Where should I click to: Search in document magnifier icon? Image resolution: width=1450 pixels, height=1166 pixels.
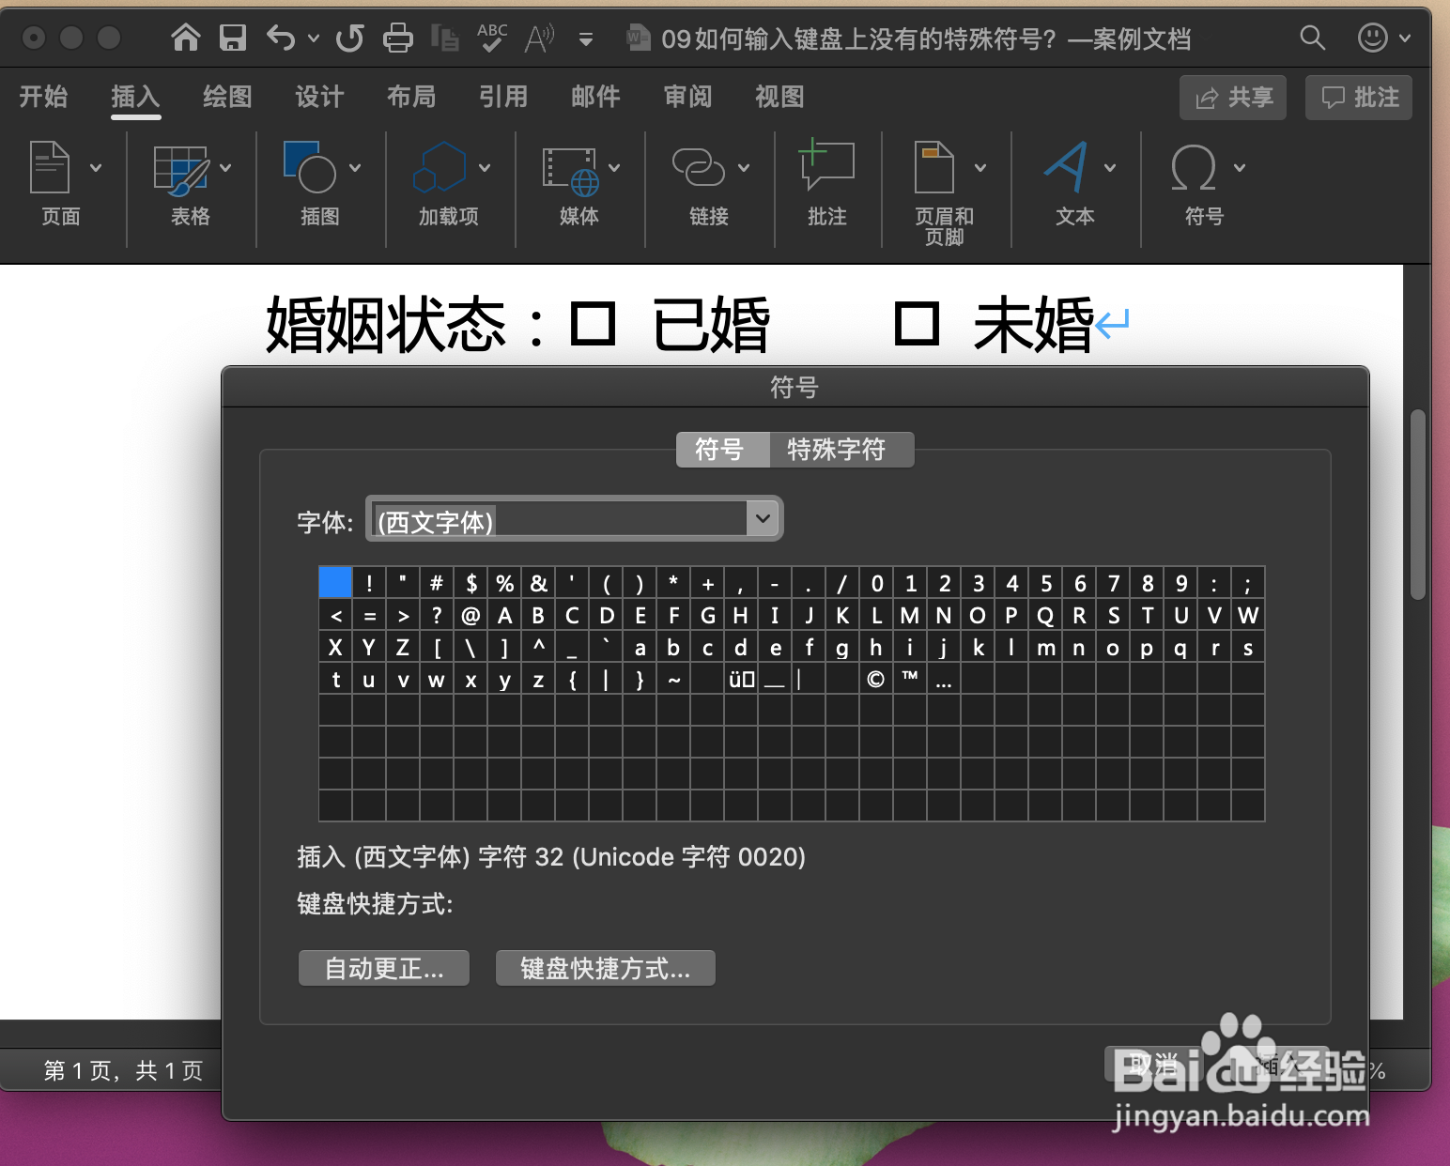(x=1312, y=38)
